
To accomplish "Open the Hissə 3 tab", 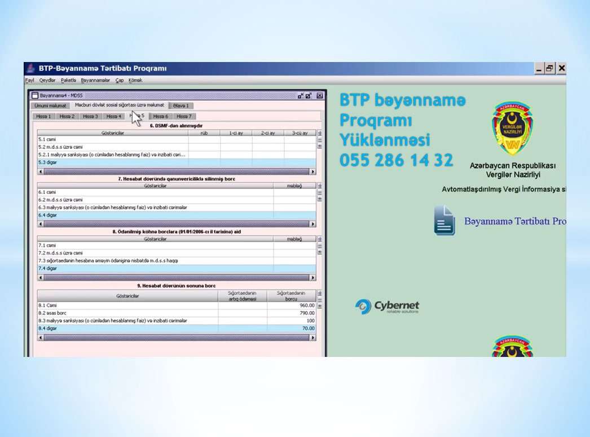I will pyautogui.click(x=90, y=116).
